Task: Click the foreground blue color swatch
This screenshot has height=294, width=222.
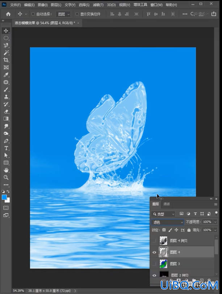Action: [4, 198]
